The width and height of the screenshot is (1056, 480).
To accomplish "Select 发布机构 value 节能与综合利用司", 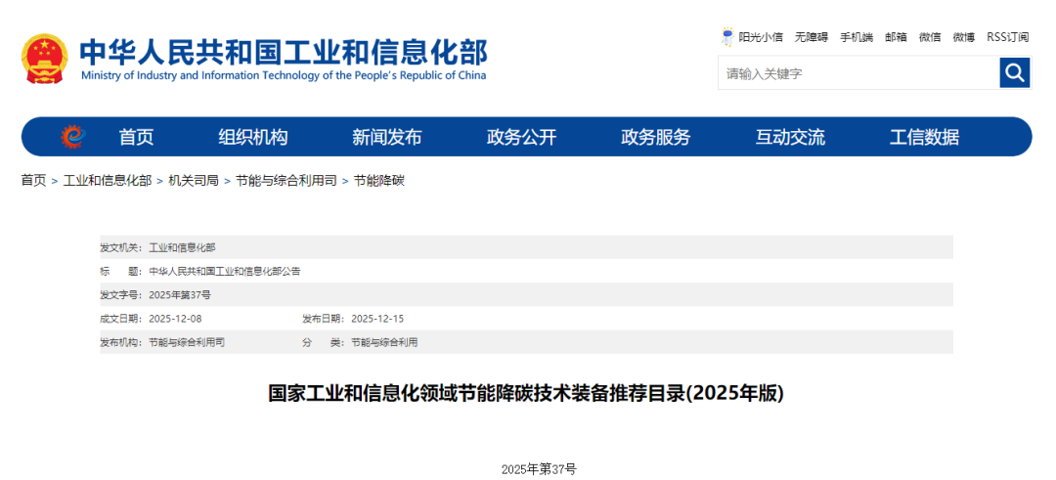I will [x=187, y=342].
